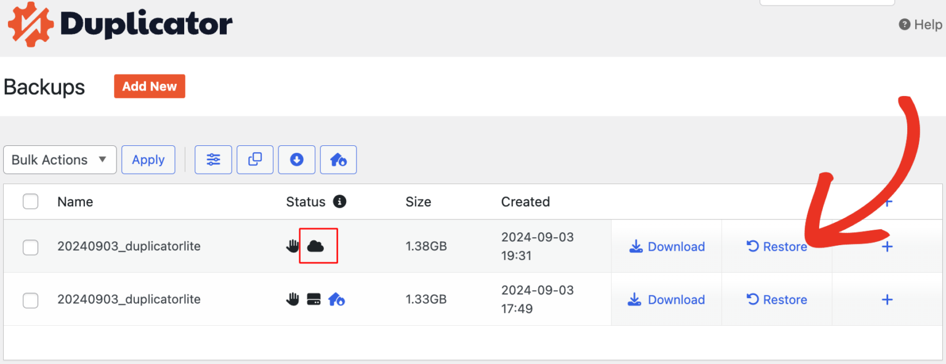The height and width of the screenshot is (364, 946).
Task: Open the disaster recovery house icon
Action: pos(338,160)
